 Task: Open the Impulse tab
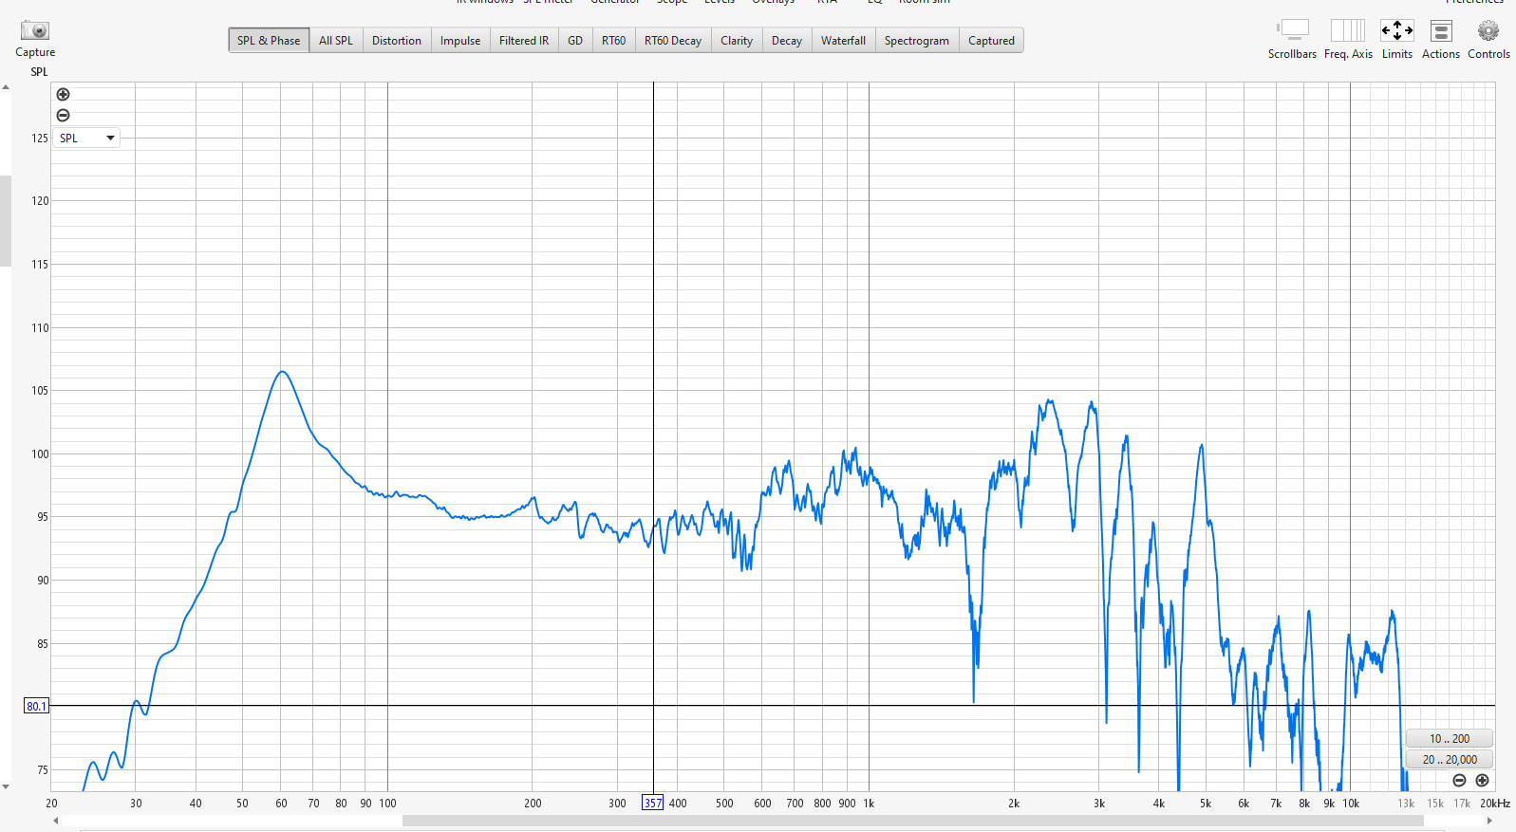[460, 40]
